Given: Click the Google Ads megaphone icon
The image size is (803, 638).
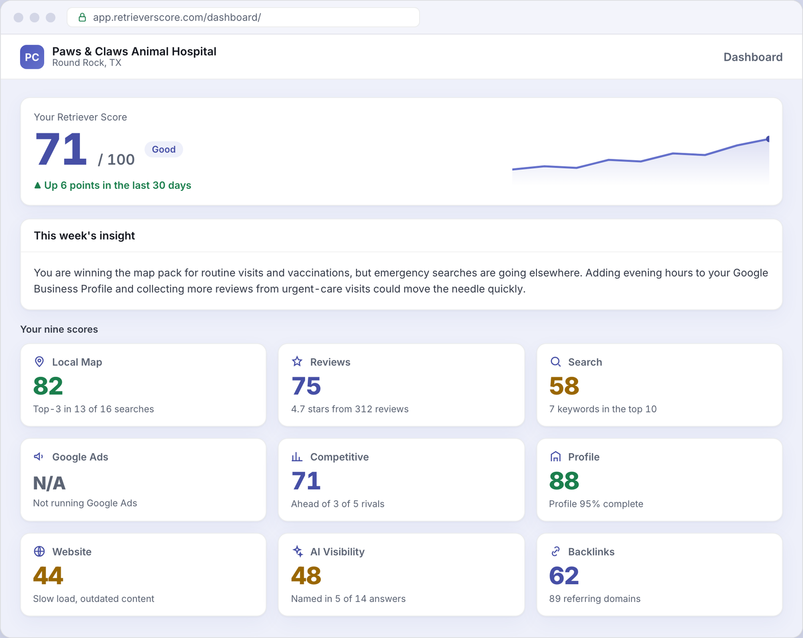Looking at the screenshot, I should pyautogui.click(x=39, y=457).
